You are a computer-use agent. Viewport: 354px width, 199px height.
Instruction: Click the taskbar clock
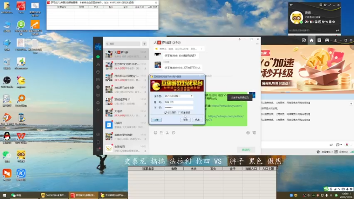346,195
